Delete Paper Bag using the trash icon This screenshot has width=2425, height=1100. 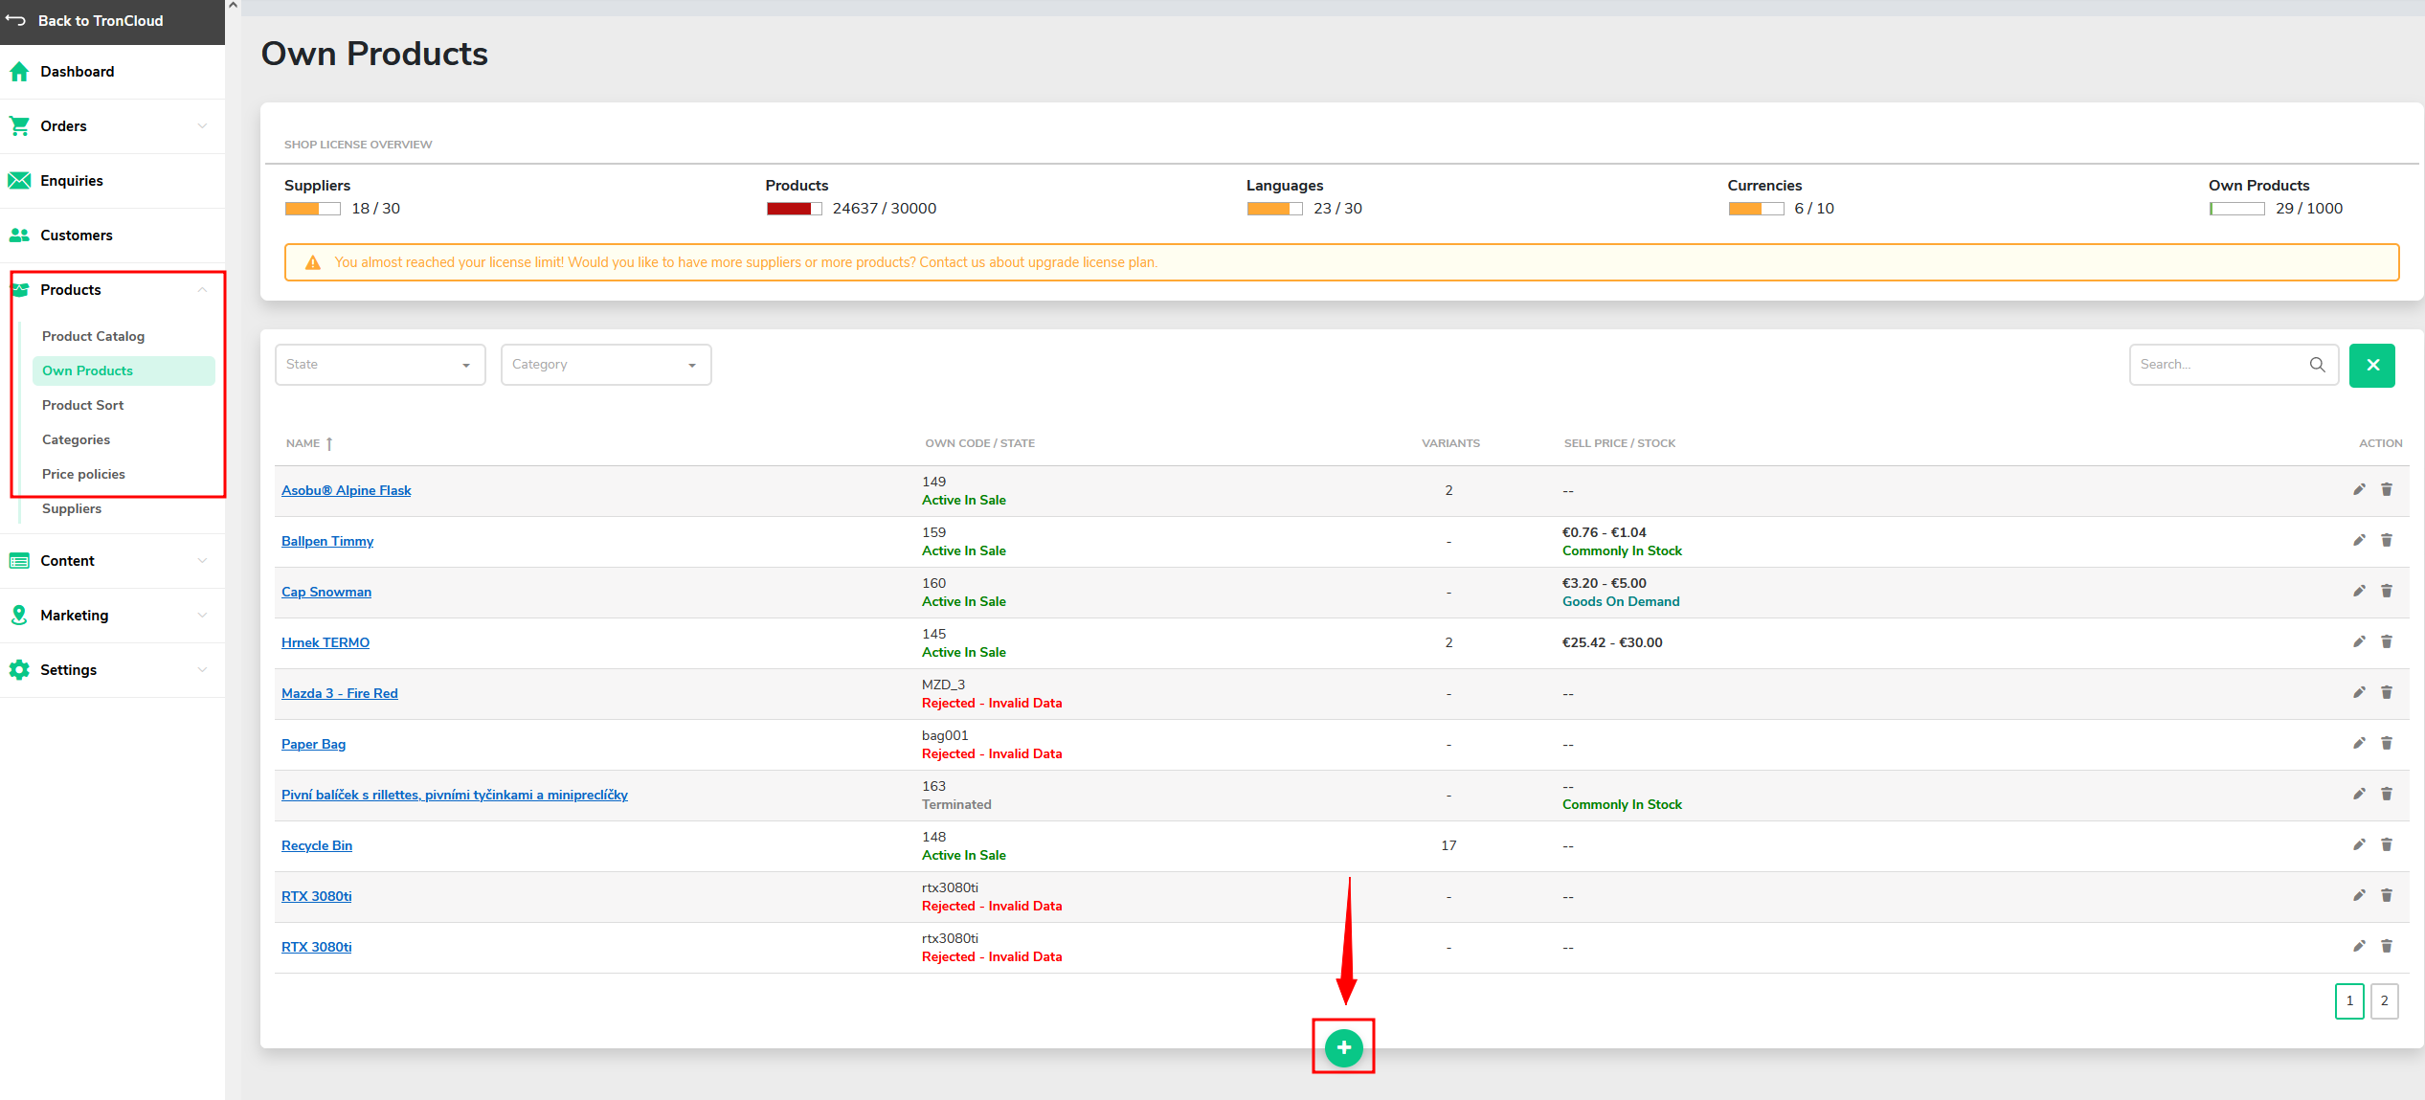(2387, 743)
